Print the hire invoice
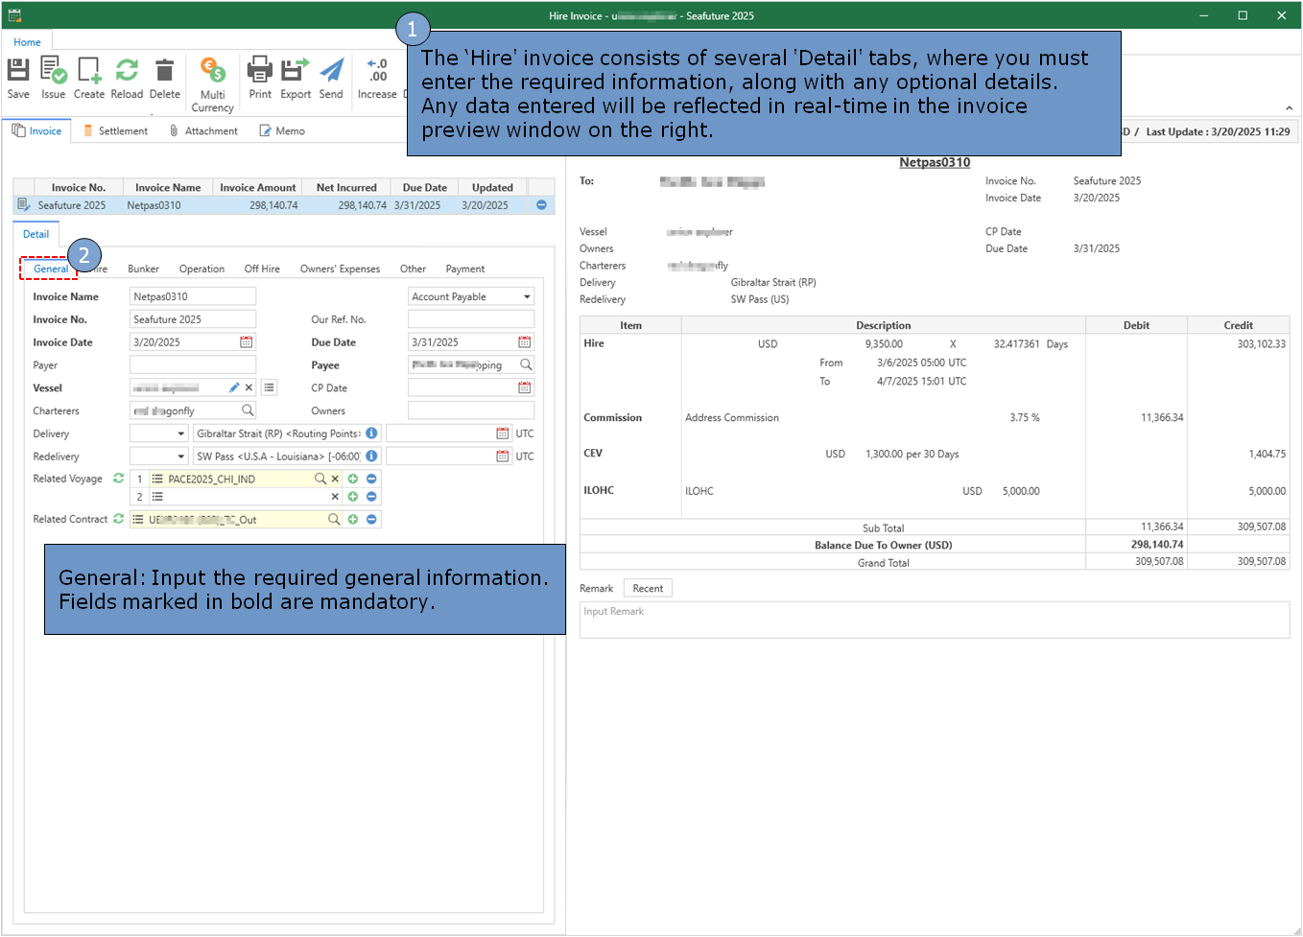This screenshot has width=1303, height=937. (x=260, y=71)
